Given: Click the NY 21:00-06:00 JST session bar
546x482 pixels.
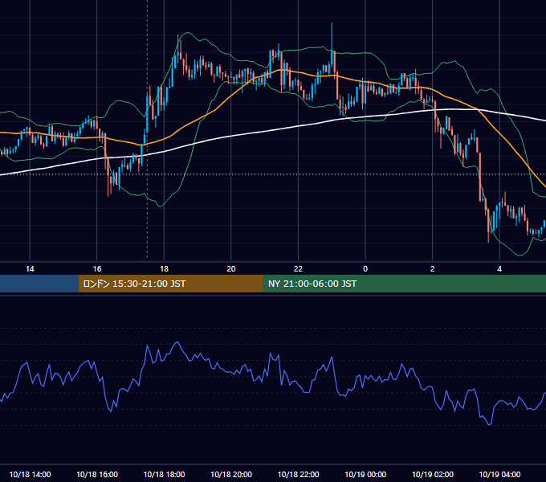Looking at the screenshot, I should coord(404,284).
